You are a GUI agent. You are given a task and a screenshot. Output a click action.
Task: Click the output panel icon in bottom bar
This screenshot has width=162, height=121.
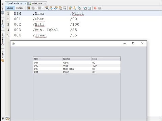point(7,118)
